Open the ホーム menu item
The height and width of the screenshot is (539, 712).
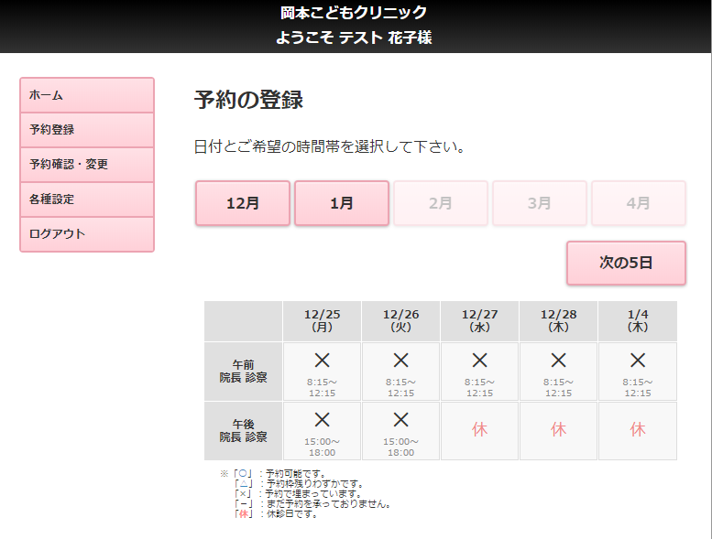(x=87, y=95)
